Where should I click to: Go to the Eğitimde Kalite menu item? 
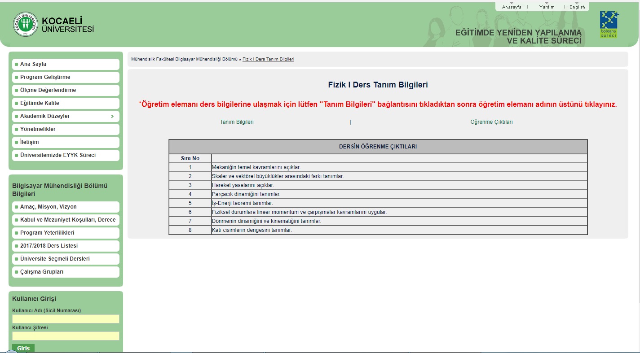coord(40,103)
